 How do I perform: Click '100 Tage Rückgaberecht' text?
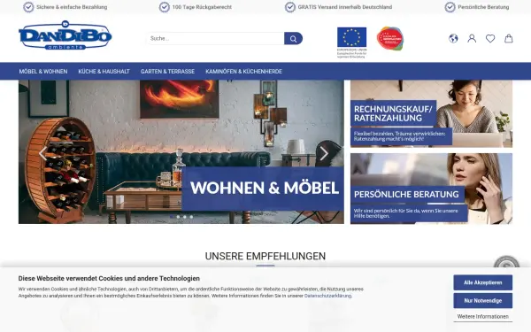tap(202, 7)
